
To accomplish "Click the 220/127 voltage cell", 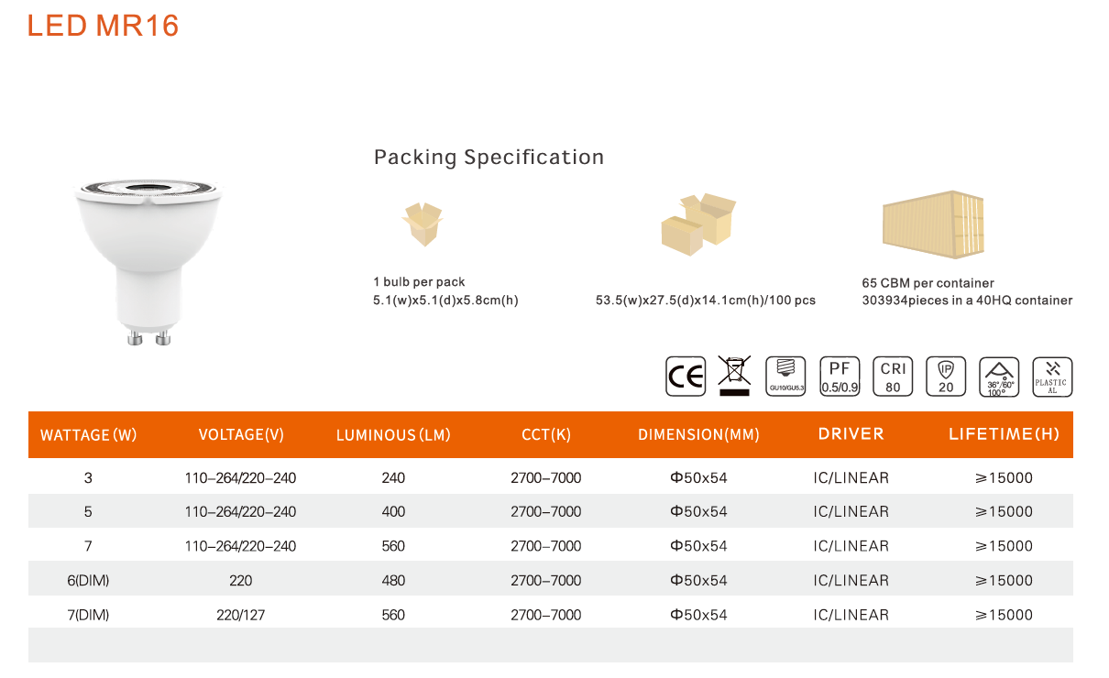I will [241, 615].
